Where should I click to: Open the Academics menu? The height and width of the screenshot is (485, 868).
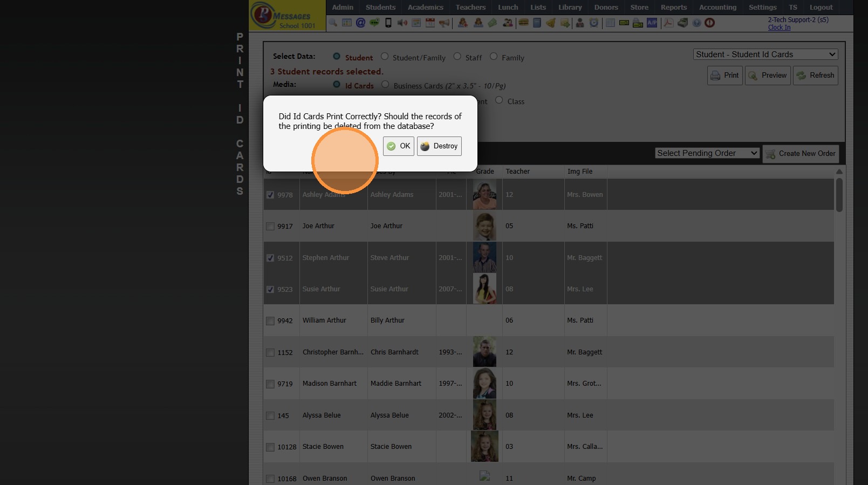[426, 8]
